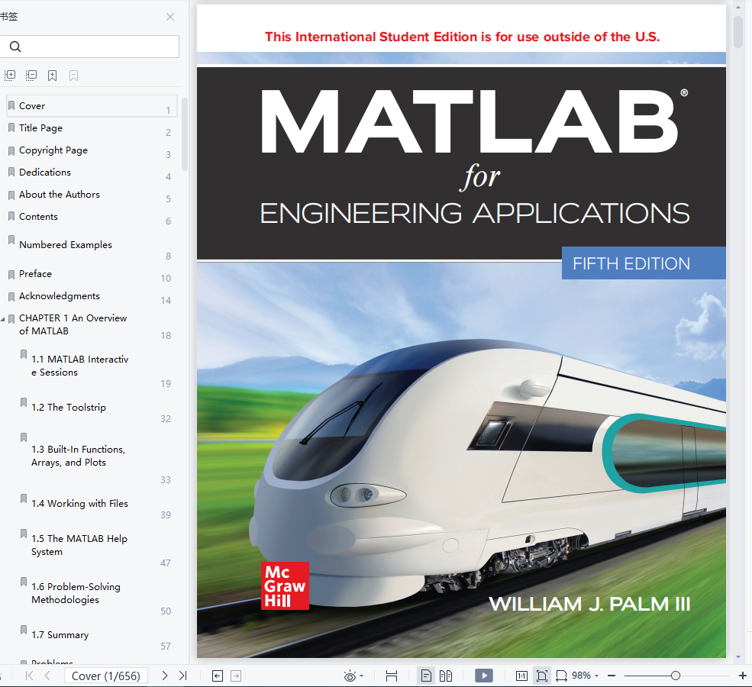The image size is (752, 687).
Task: Go to 1.2 The Toolstrip
Action: tap(69, 407)
